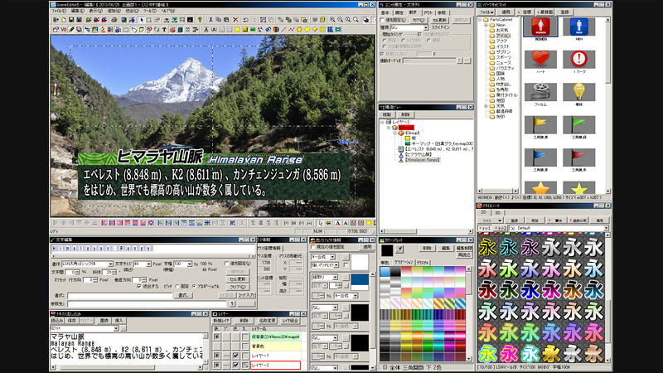Viewport: 663px width, 373px height.
Task: Open the 種類 dropdown in unit attribute panel
Action: coord(425,27)
